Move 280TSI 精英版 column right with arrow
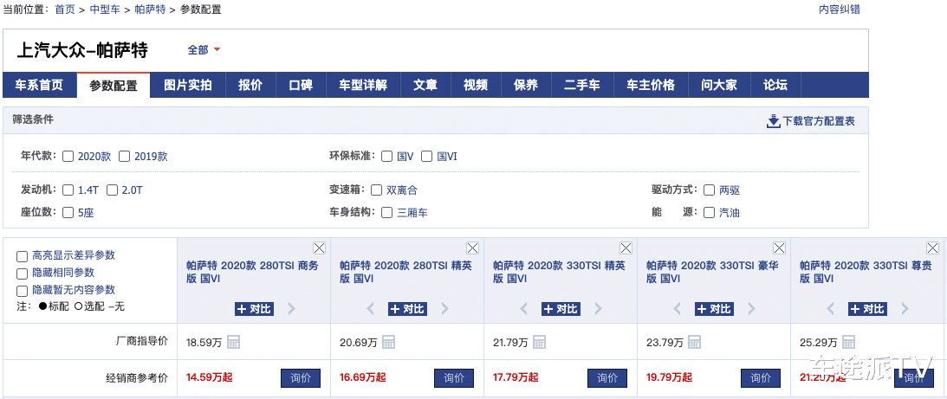The width and height of the screenshot is (947, 399). (445, 309)
